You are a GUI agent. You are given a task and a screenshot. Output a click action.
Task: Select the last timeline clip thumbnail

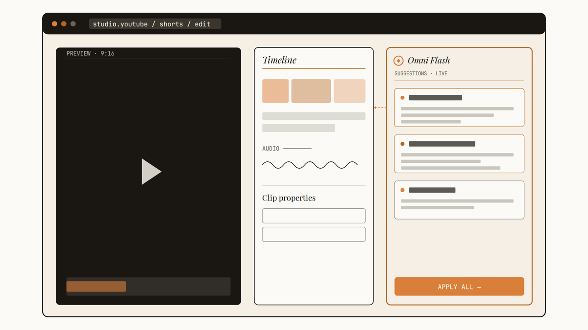(349, 91)
